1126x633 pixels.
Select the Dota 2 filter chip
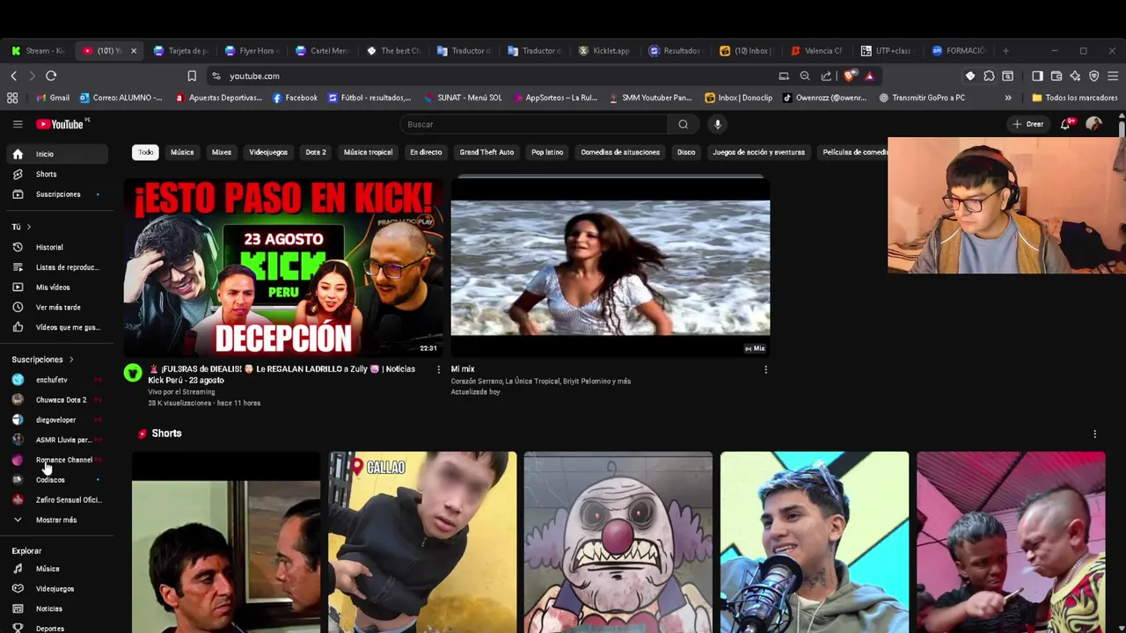[316, 152]
